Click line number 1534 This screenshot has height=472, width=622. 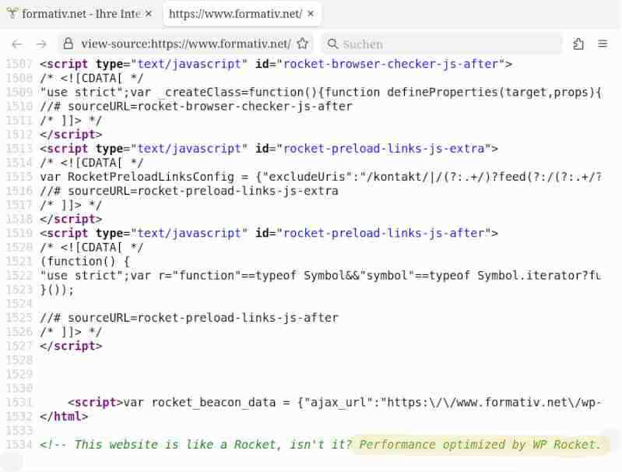click(x=19, y=445)
